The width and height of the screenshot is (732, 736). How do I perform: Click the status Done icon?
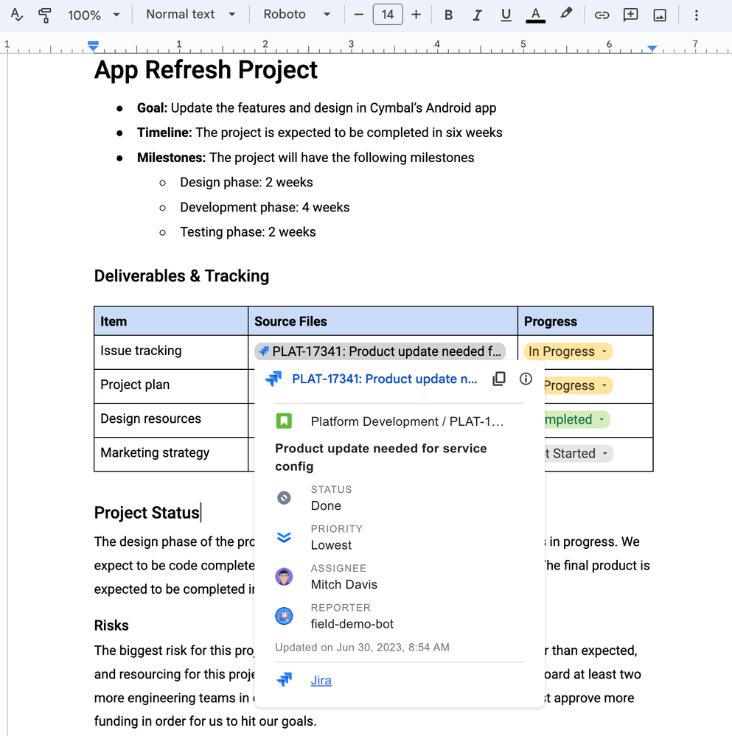coord(284,497)
